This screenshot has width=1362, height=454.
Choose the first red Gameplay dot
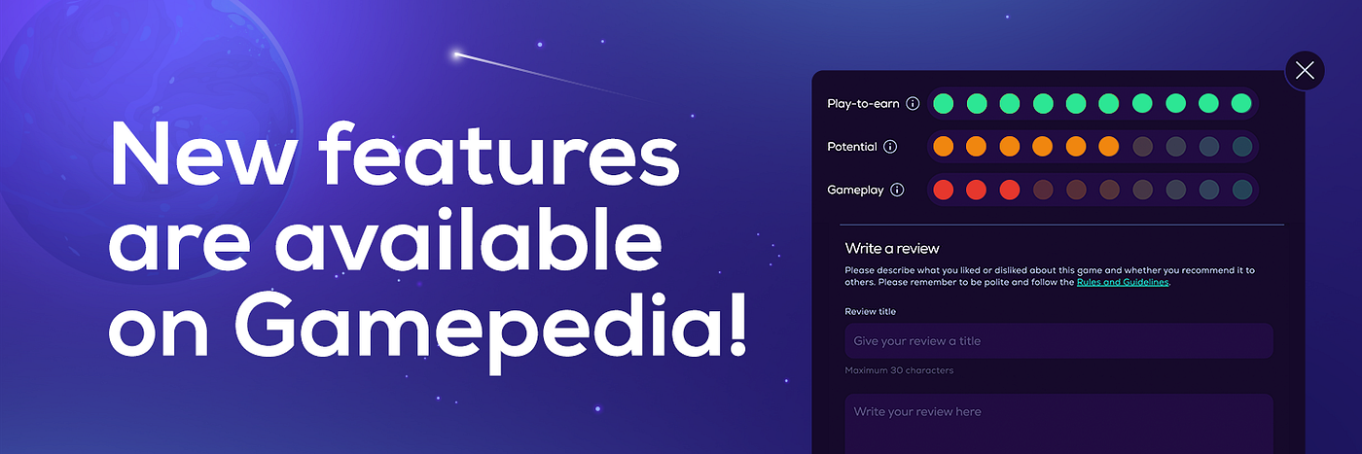pyautogui.click(x=943, y=190)
